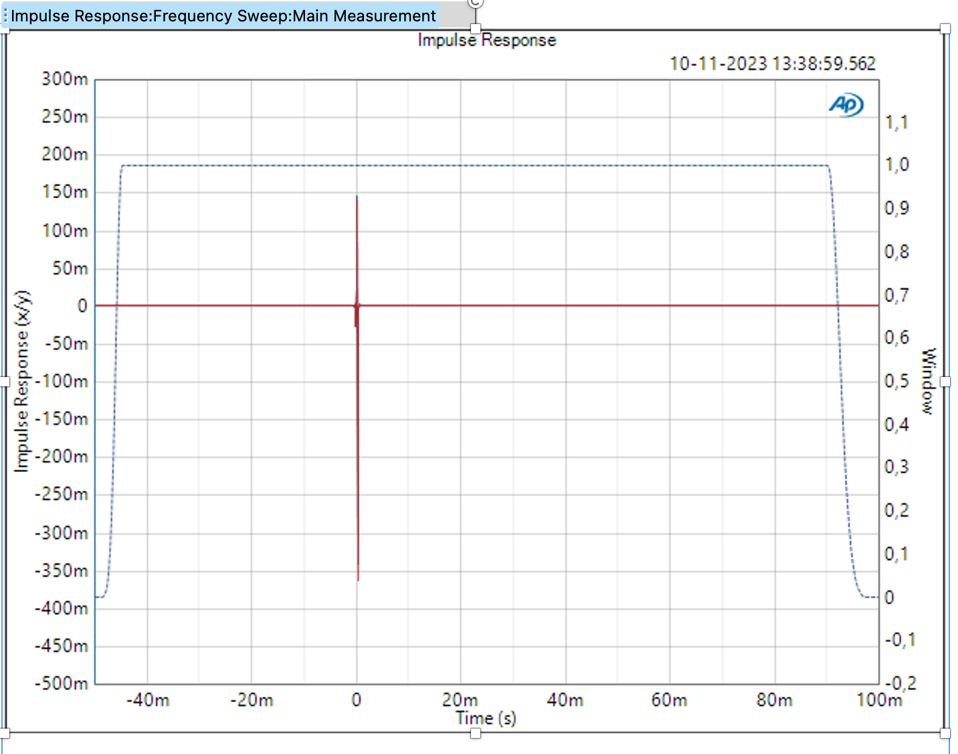Click the red impulse spike at time zero
Image resolution: width=958 pixels, height=754 pixels.
point(357,388)
